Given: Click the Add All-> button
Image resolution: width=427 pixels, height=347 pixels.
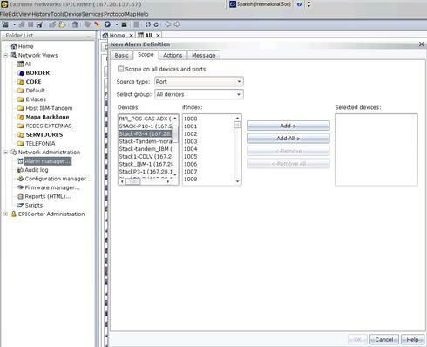Looking at the screenshot, I should tap(288, 139).
